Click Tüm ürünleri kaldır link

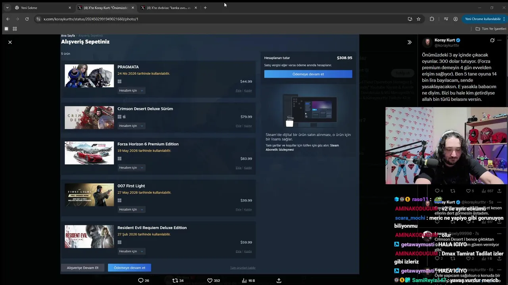click(x=243, y=268)
